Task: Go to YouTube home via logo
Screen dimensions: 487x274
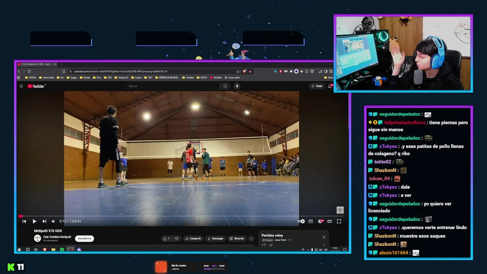Action: pos(36,86)
